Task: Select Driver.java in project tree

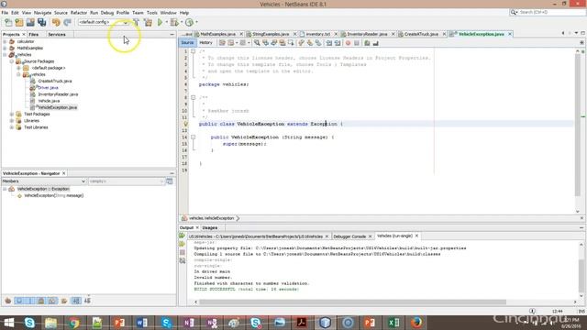Action: 48,88
